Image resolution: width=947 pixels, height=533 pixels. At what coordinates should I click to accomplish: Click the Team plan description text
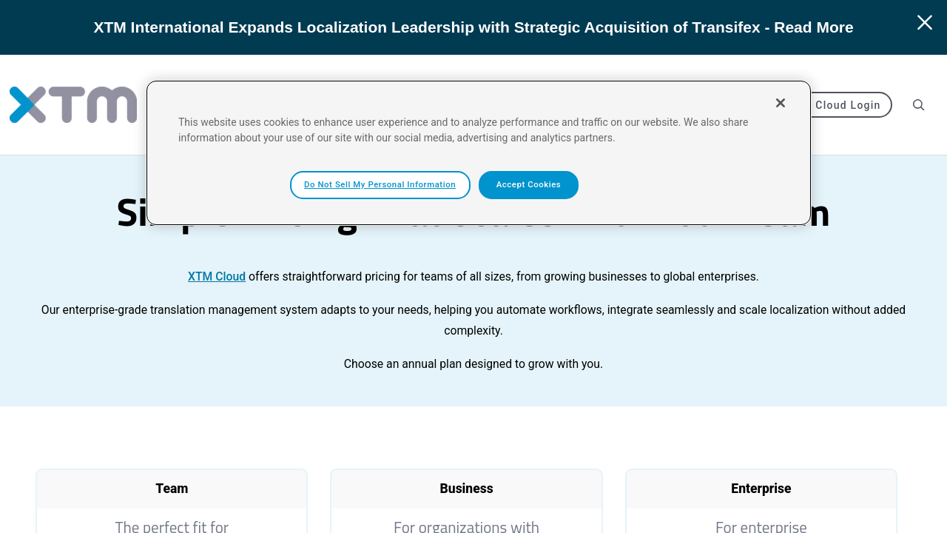pos(172,526)
